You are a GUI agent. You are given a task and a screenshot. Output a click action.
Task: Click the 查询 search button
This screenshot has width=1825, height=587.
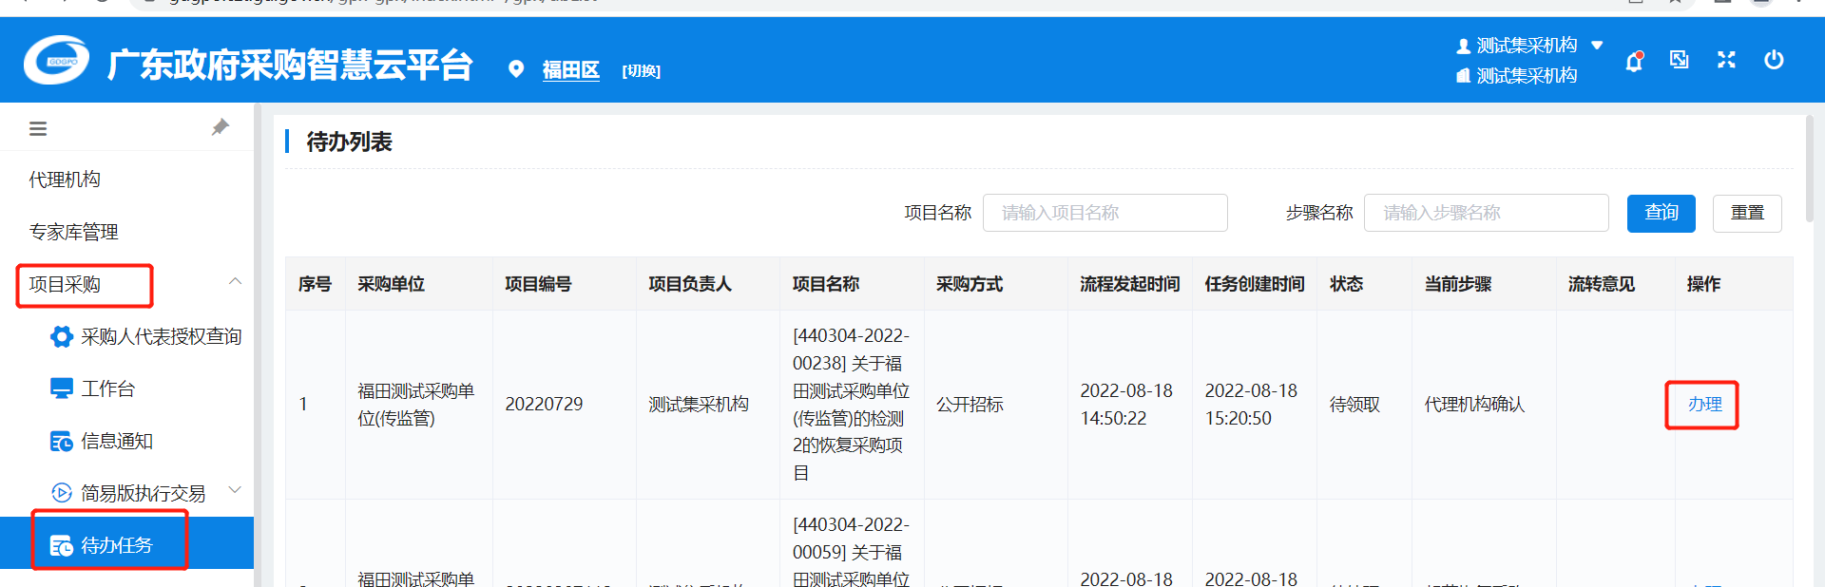coord(1661,213)
